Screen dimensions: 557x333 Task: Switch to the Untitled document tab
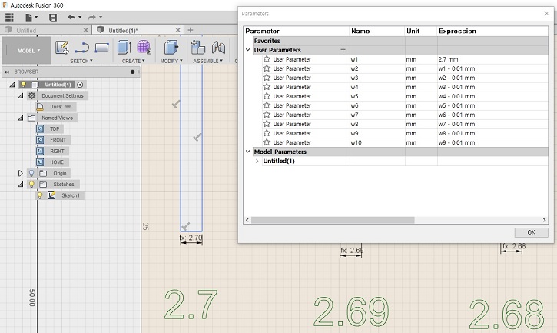click(x=26, y=30)
